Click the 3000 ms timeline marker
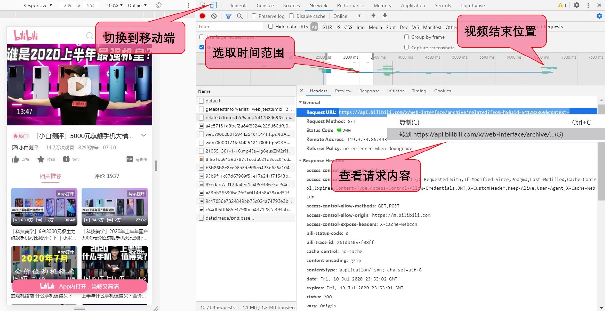Viewport: 605px width, 311px height. [351, 57]
